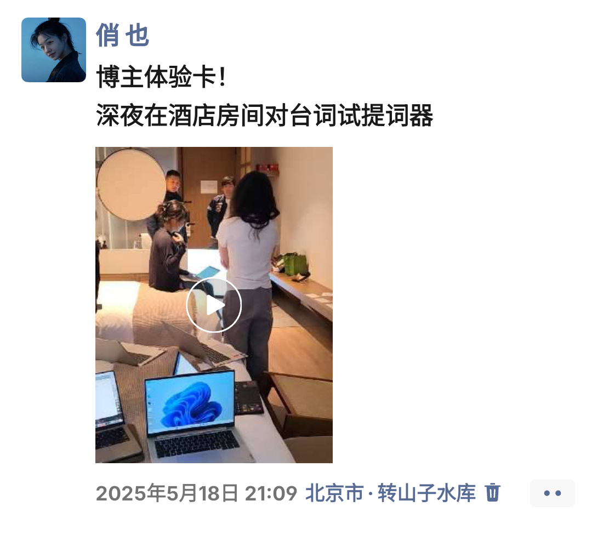Click the username 俏也

pos(123,35)
